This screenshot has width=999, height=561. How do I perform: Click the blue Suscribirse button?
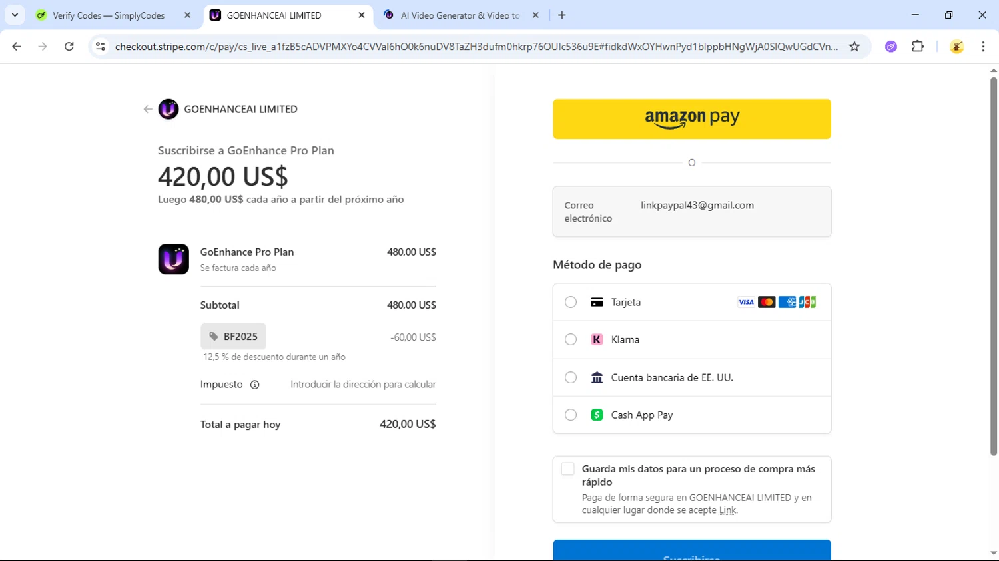[x=692, y=550]
